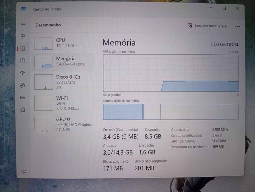
Task: Click the CPU mini graph thumbnail
Action: (44, 44)
